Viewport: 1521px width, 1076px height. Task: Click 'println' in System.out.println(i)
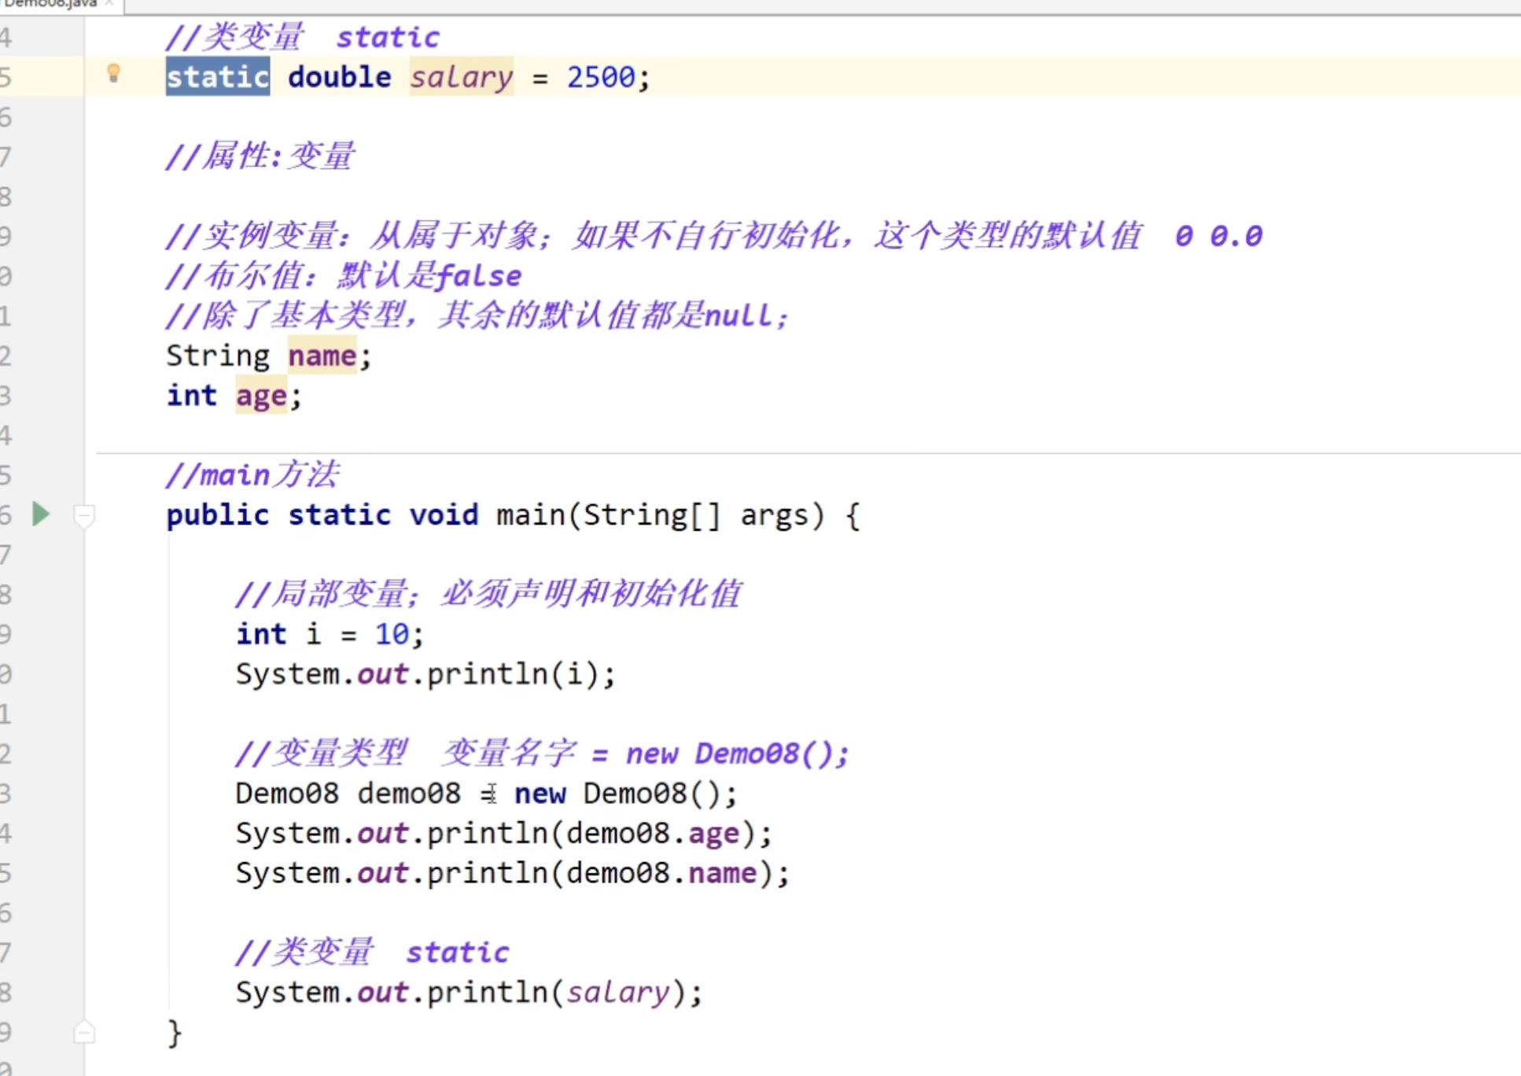click(486, 674)
